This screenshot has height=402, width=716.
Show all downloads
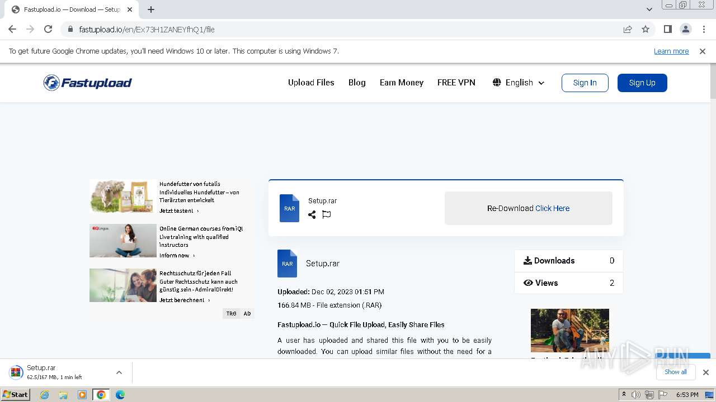(x=675, y=372)
